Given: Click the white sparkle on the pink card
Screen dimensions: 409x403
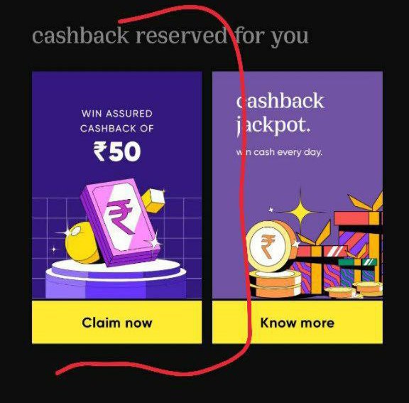Looking at the screenshot, I should pyautogui.click(x=154, y=242).
